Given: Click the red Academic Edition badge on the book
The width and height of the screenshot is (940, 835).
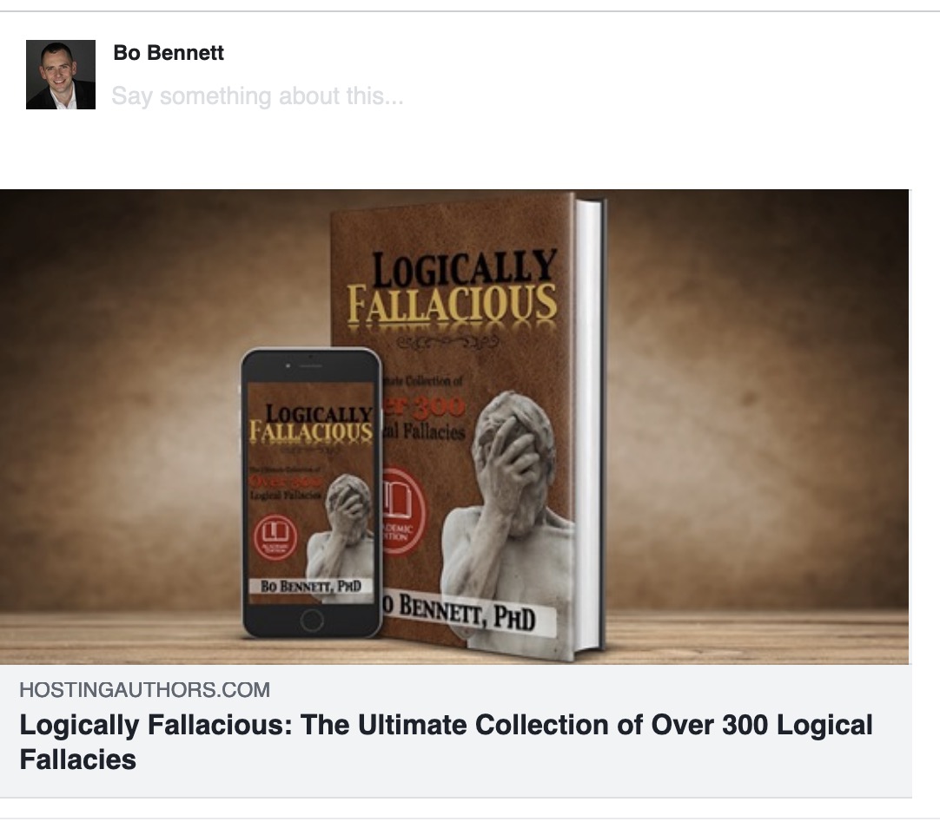Looking at the screenshot, I should coord(403,511).
